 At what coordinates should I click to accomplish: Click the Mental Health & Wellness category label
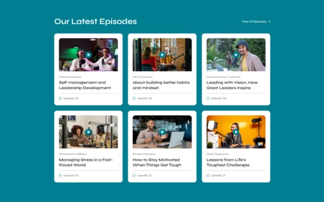point(73,154)
